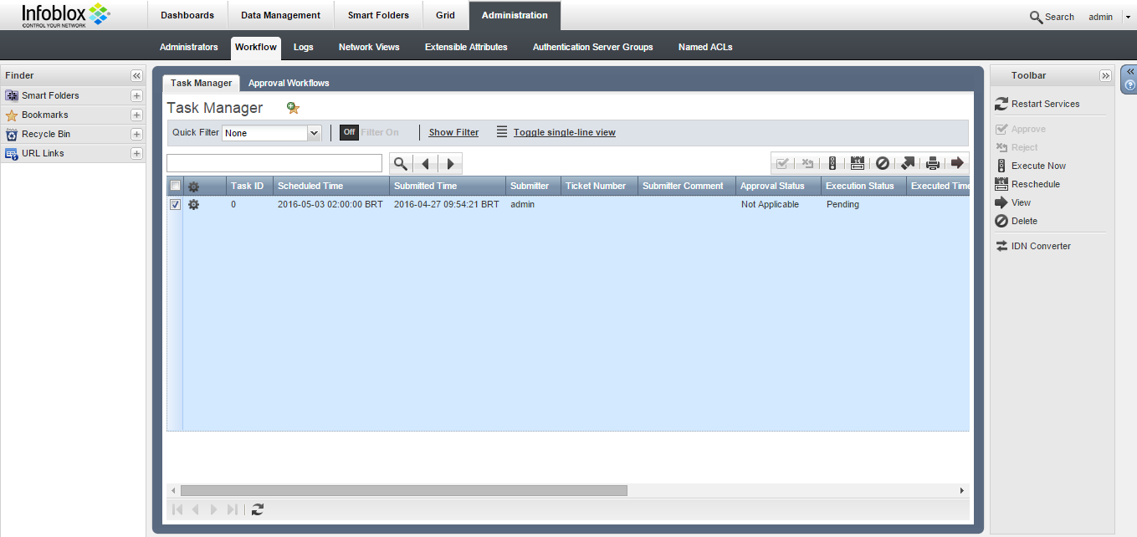
Task: Uncheck the checkbox for task 0
Action: [x=176, y=205]
